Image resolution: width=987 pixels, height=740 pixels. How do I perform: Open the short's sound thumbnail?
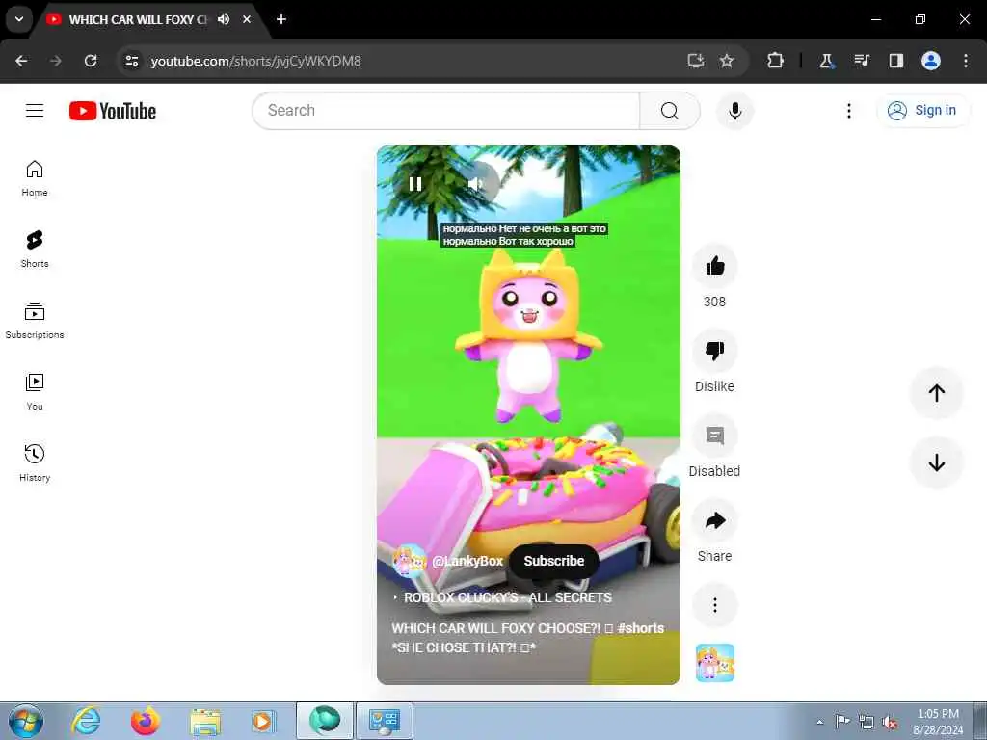point(715,663)
